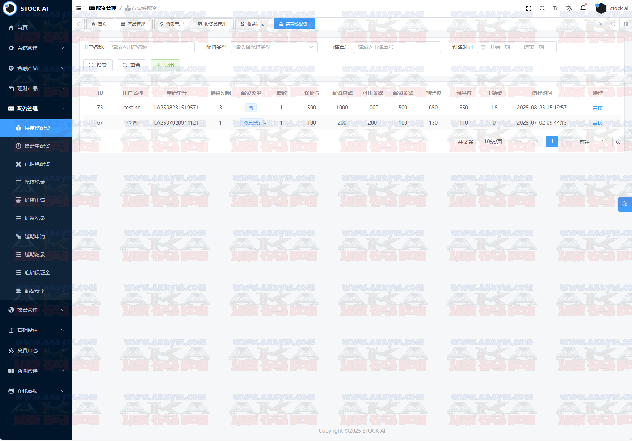Expand the 操盘管理 sidebar menu
Viewport: 632px width, 441px height.
point(35,310)
